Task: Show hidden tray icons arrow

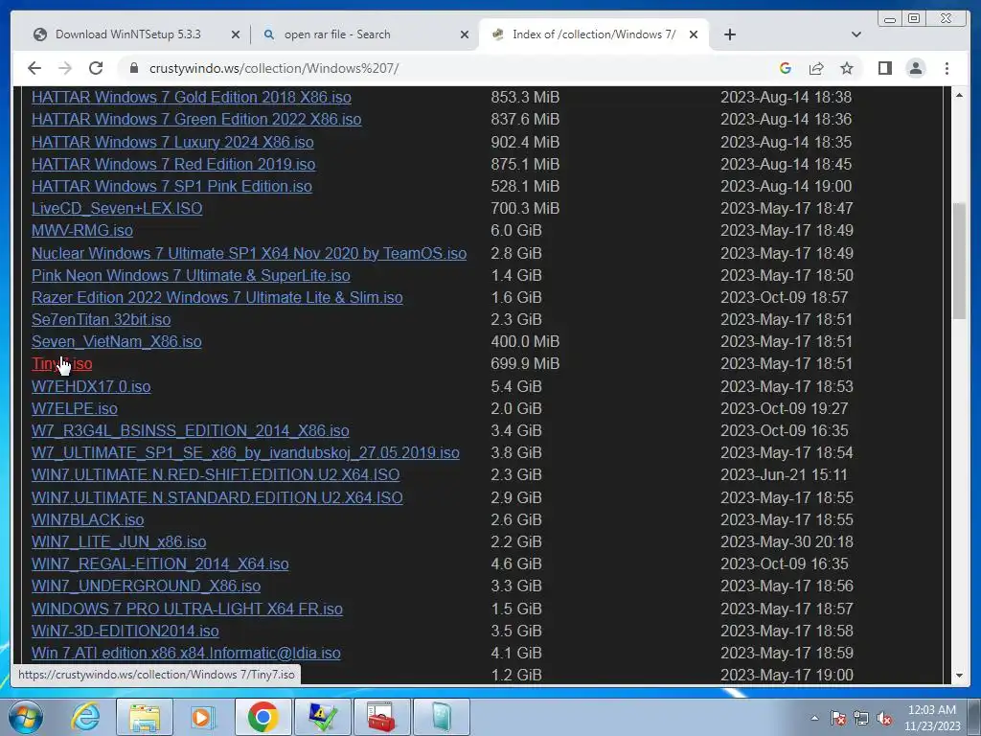Action: coord(814,718)
